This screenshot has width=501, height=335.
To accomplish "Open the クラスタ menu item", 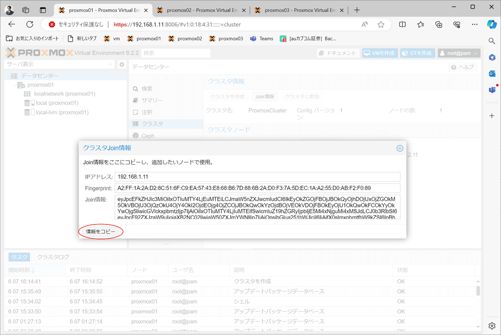I will [166, 124].
